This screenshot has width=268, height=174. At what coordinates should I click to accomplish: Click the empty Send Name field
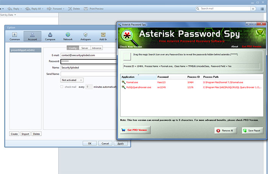click(x=88, y=74)
